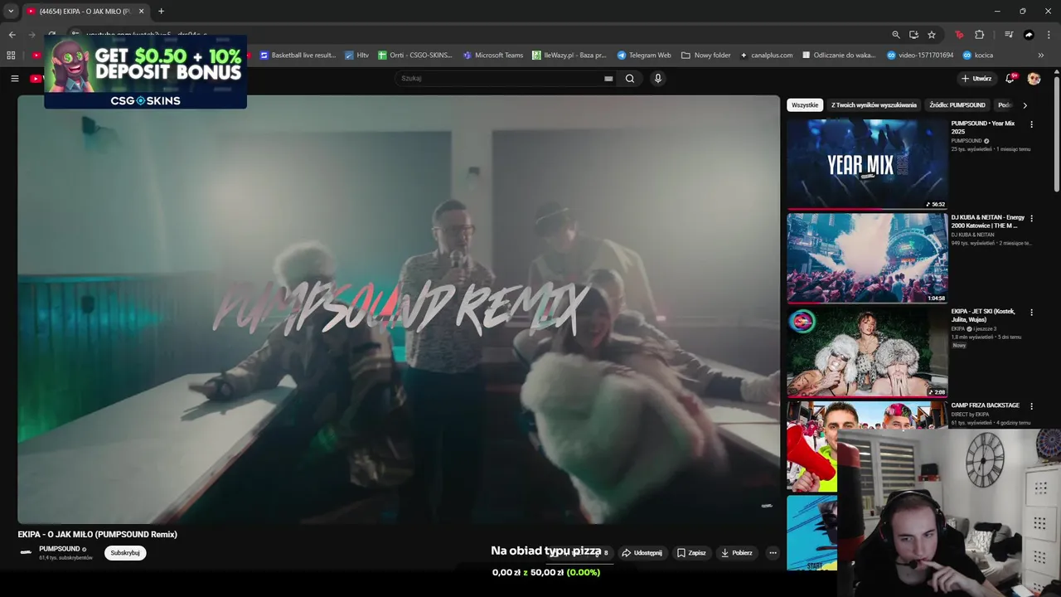The image size is (1061, 597).
Task: Open the Hltv bookmark
Action: pos(356,56)
